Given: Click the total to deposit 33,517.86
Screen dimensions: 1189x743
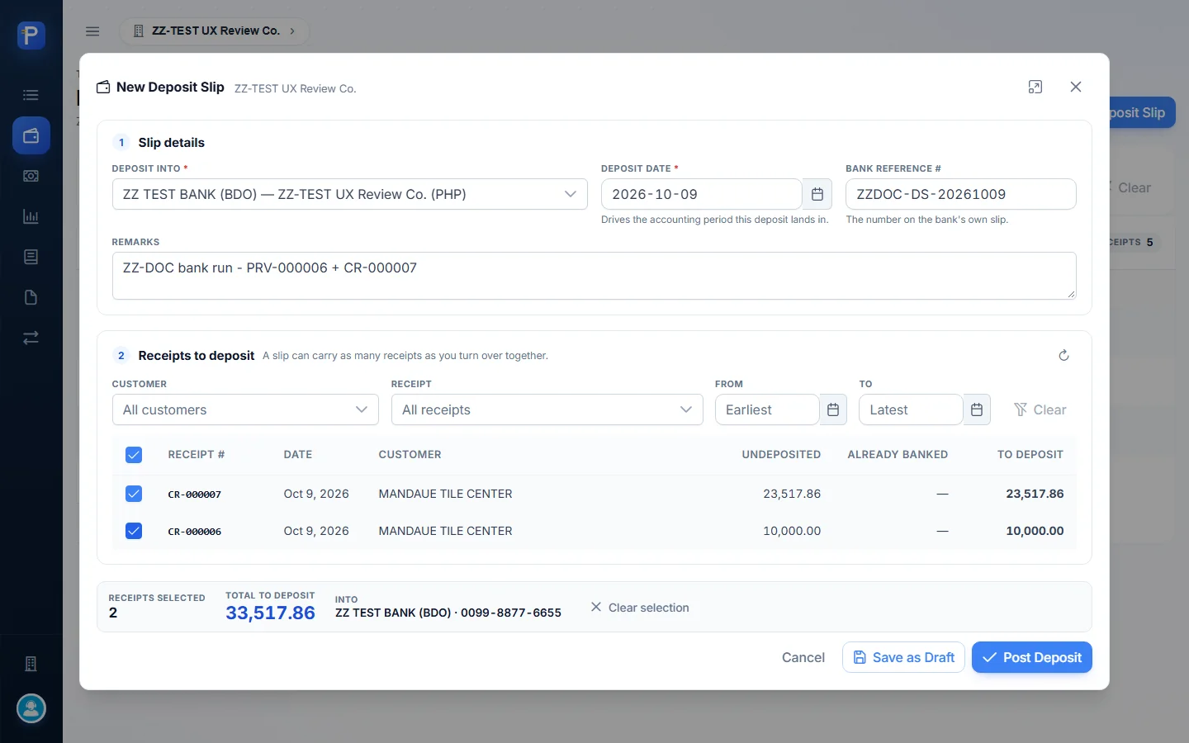Looking at the screenshot, I should click(x=270, y=613).
